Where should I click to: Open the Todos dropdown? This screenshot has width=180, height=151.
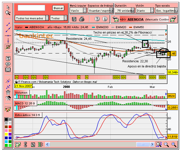(59, 18)
